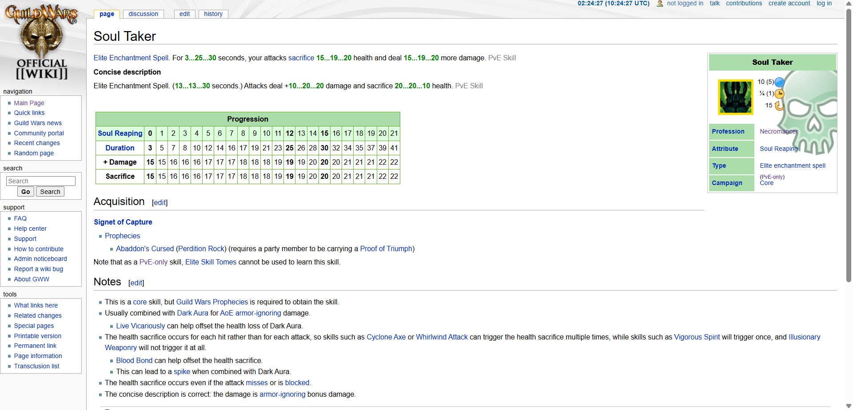Screen dimensions: 853x410
Task: View Recent changes
Action: point(37,143)
